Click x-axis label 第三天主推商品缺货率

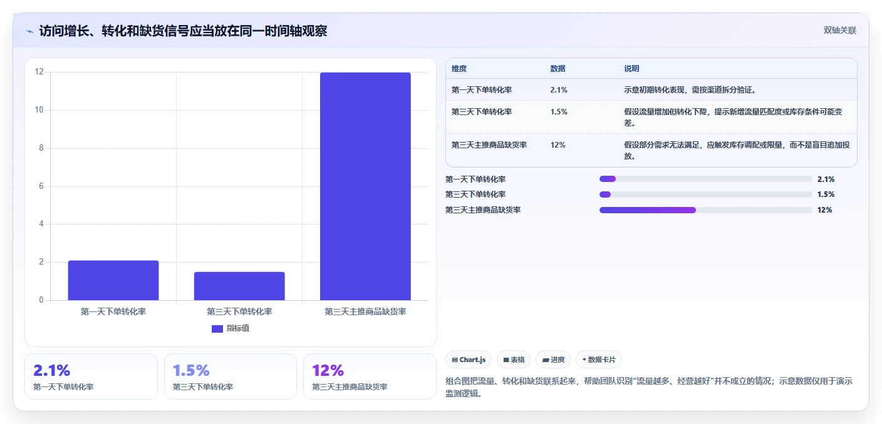[x=365, y=311]
